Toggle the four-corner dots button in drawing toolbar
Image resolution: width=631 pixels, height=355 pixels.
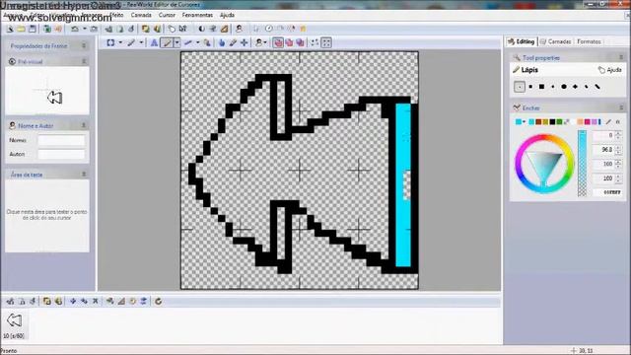coord(326,42)
